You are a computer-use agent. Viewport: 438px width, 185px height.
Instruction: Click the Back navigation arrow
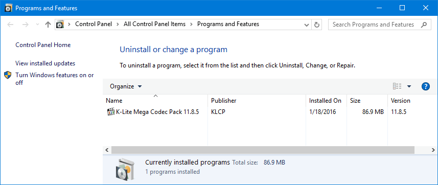(10, 25)
